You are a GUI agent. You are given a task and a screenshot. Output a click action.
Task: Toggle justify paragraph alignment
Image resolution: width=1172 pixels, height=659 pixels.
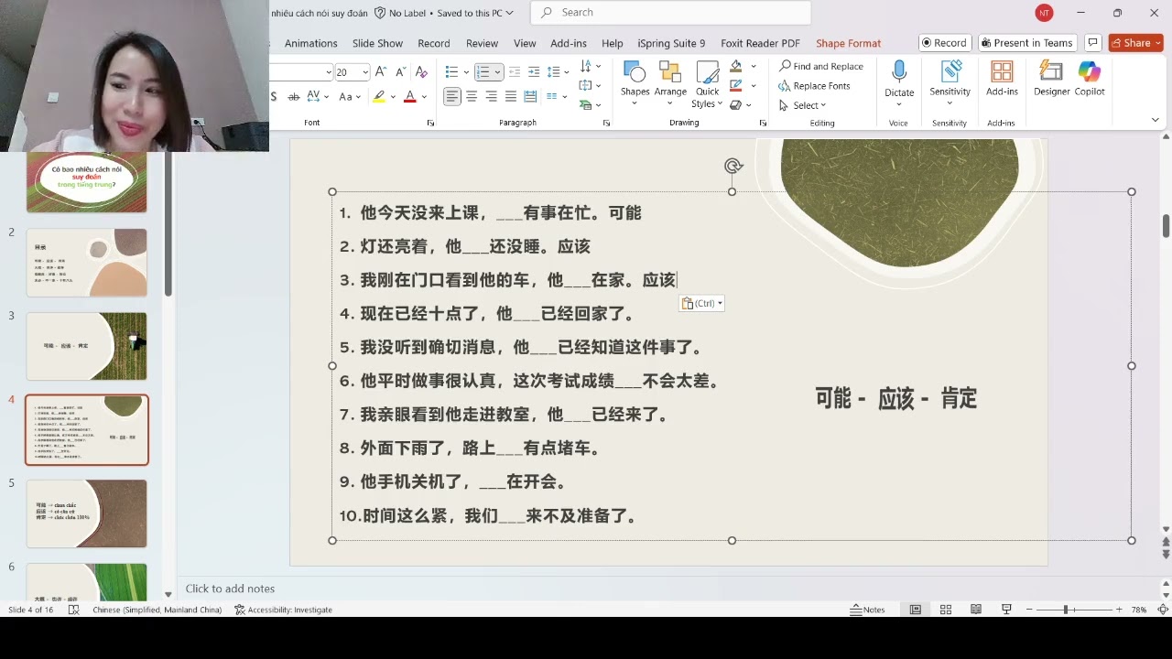coord(512,96)
